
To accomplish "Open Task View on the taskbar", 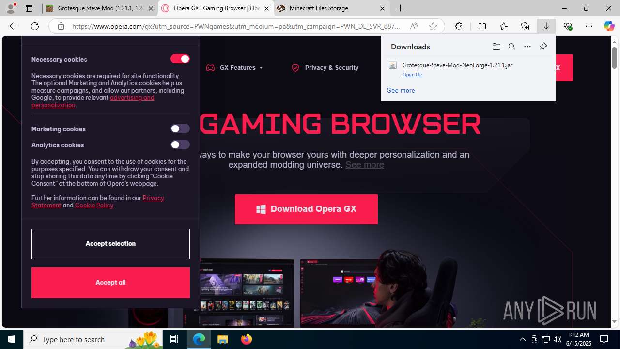I will (x=174, y=339).
